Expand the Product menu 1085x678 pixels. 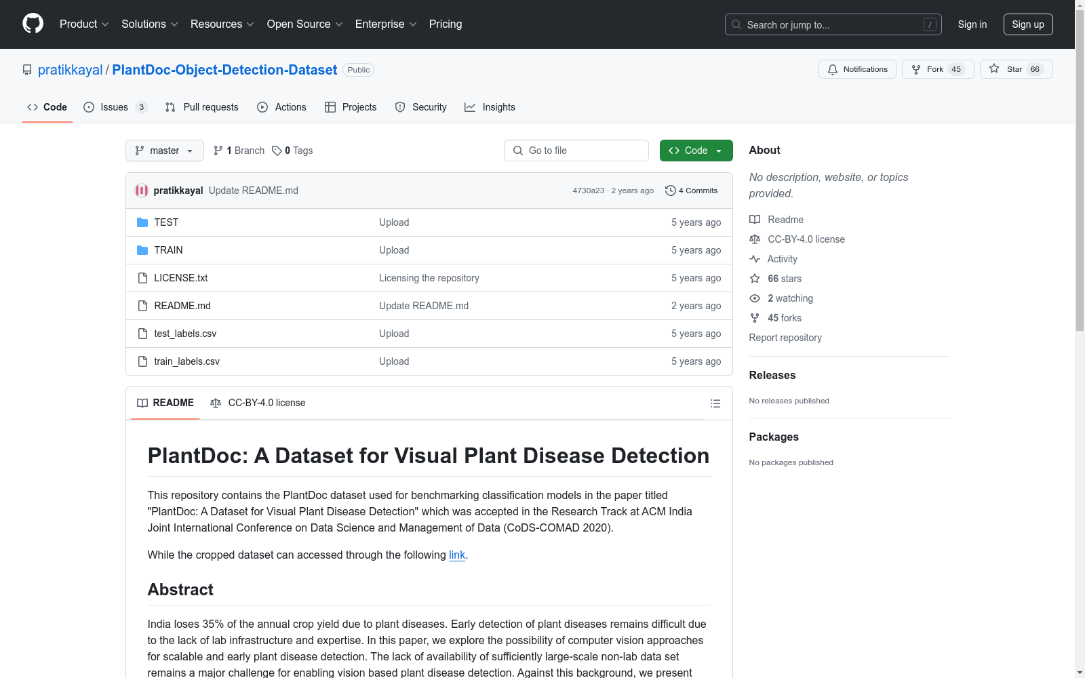coord(84,24)
